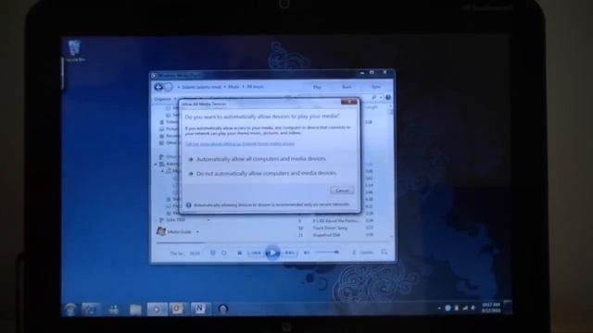This screenshot has height=333, width=593.
Task: Expand the arrow before the All music breadcrumb
Action: [x=243, y=87]
